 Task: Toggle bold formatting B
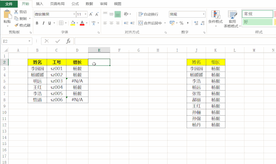(x=37, y=23)
